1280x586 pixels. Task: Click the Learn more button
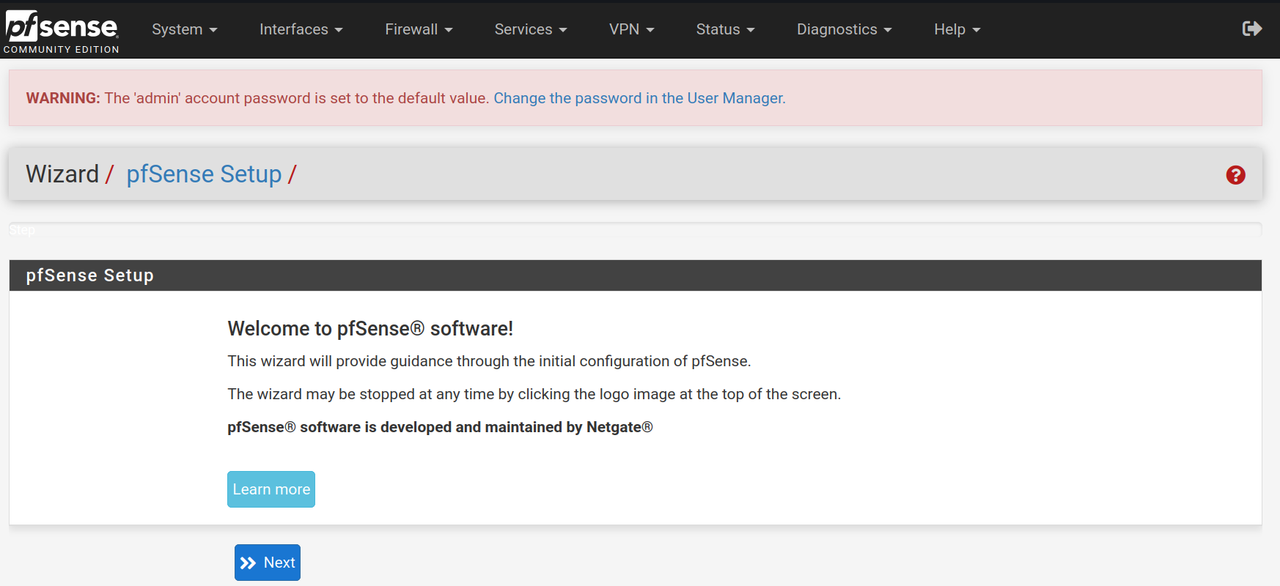point(271,489)
